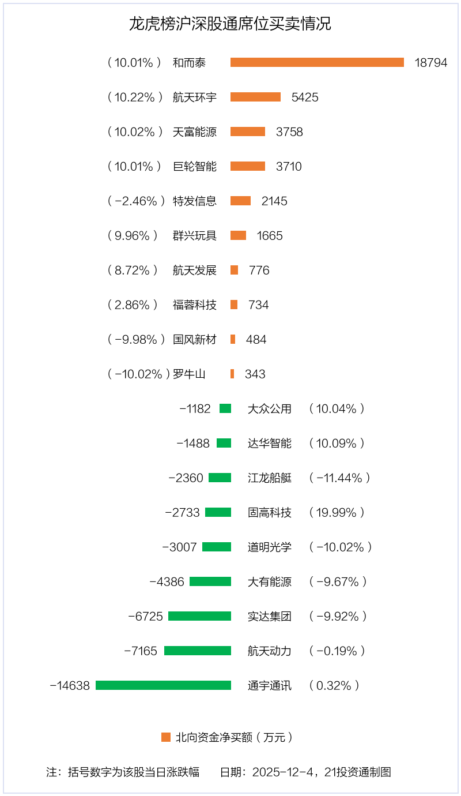Click the 巨轮智能 orange bar
Viewport: 461px width, 796px height.
248,166
